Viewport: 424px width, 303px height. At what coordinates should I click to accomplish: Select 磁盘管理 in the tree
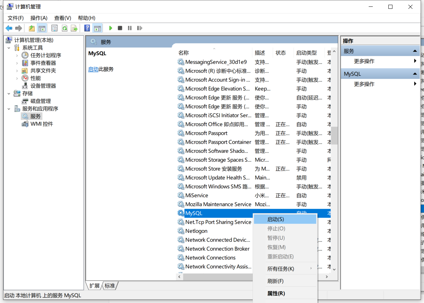coord(40,101)
